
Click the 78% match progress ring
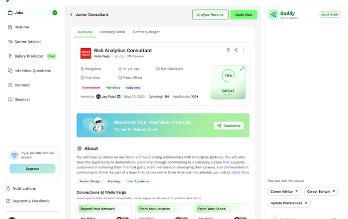228,75
